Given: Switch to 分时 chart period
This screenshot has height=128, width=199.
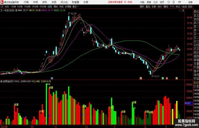Looking at the screenshot, I should 7,7.
